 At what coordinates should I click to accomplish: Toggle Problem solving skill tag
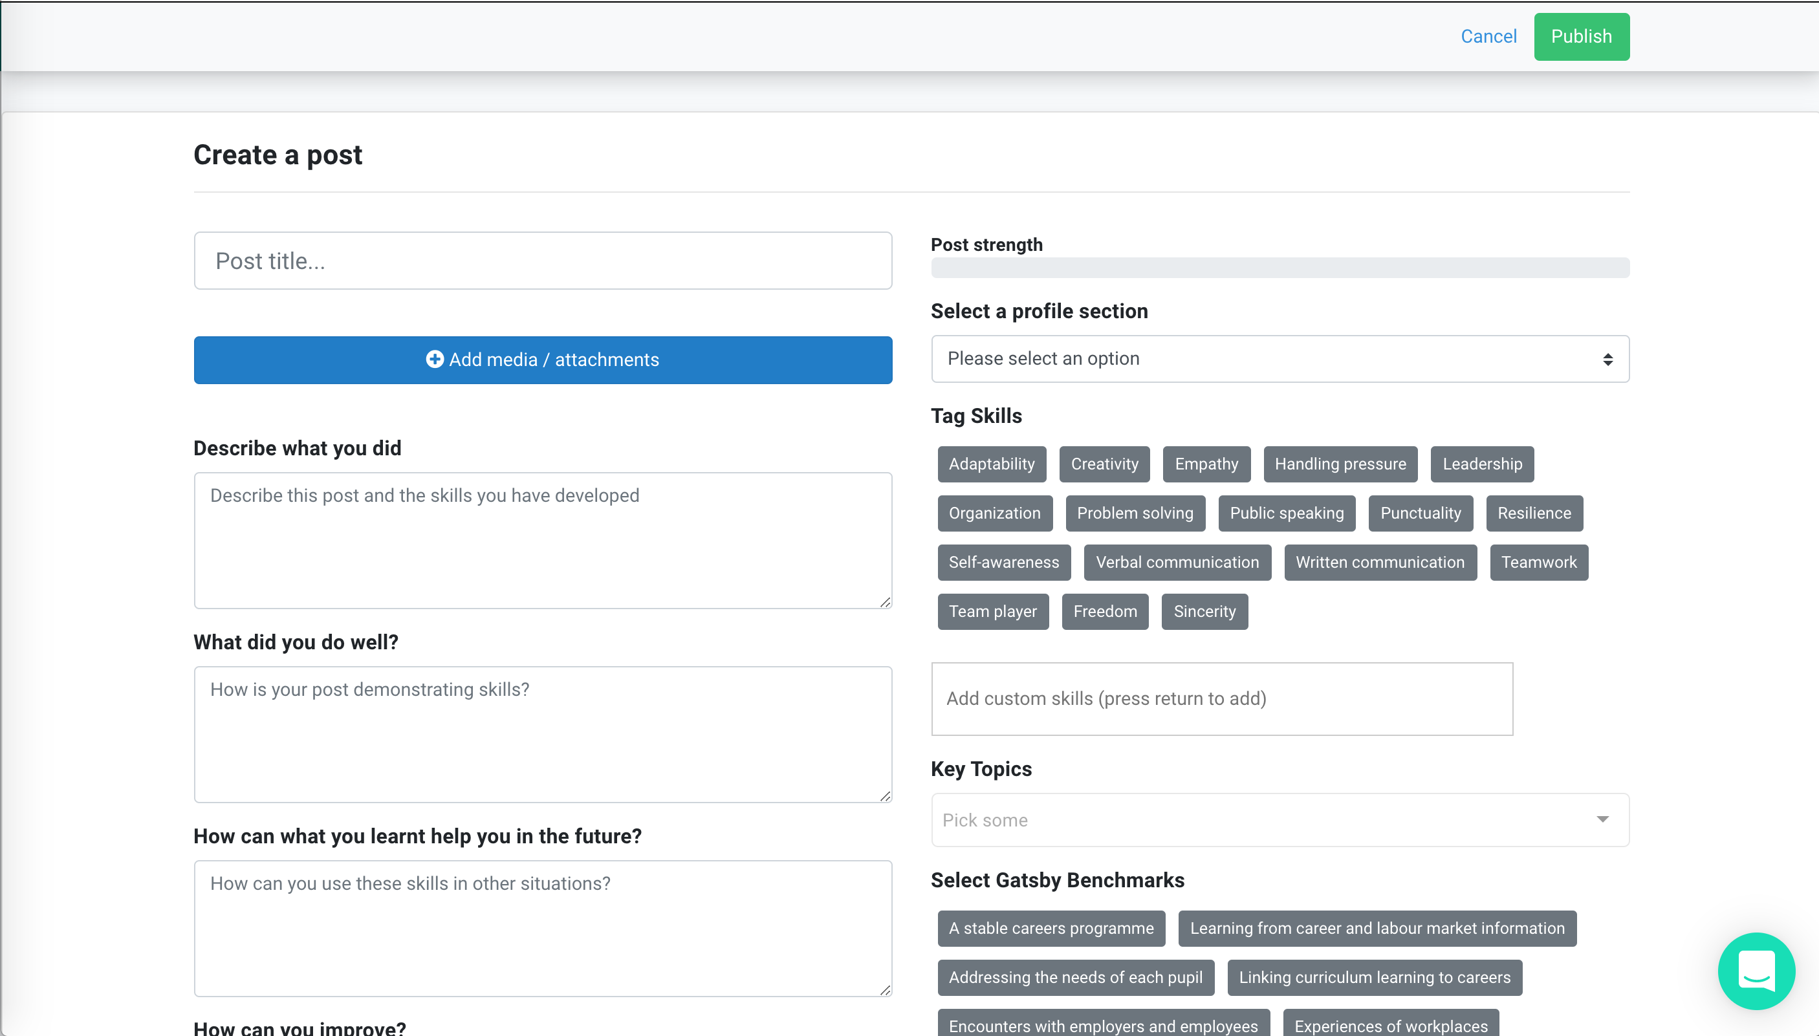[x=1135, y=513]
